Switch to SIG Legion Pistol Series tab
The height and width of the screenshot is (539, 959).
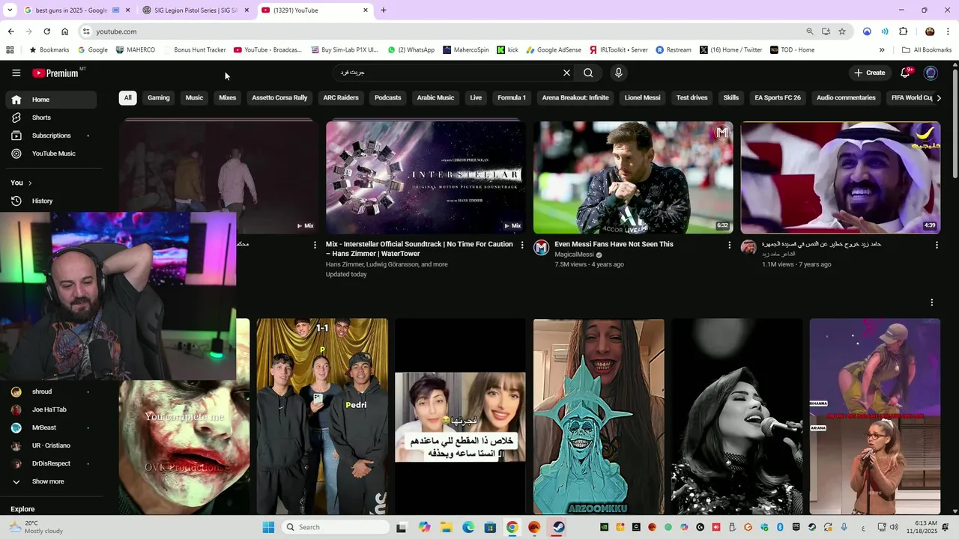click(x=197, y=10)
